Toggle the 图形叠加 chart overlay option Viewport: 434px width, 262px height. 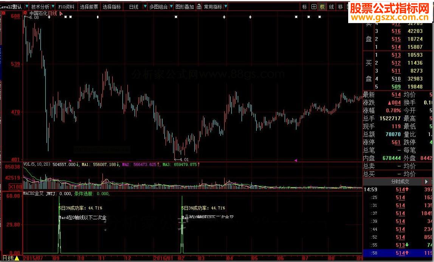(186, 6)
